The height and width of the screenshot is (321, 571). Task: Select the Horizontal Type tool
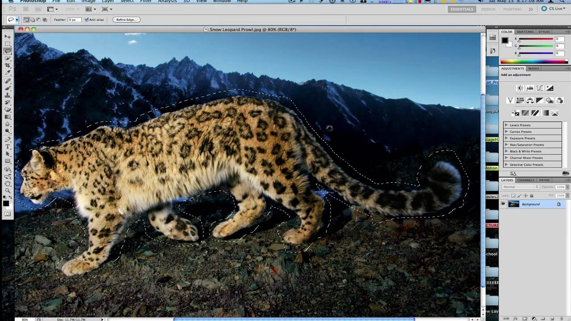tap(8, 147)
